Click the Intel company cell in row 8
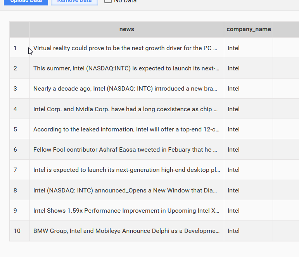The height and width of the screenshot is (257, 299). tap(249, 190)
